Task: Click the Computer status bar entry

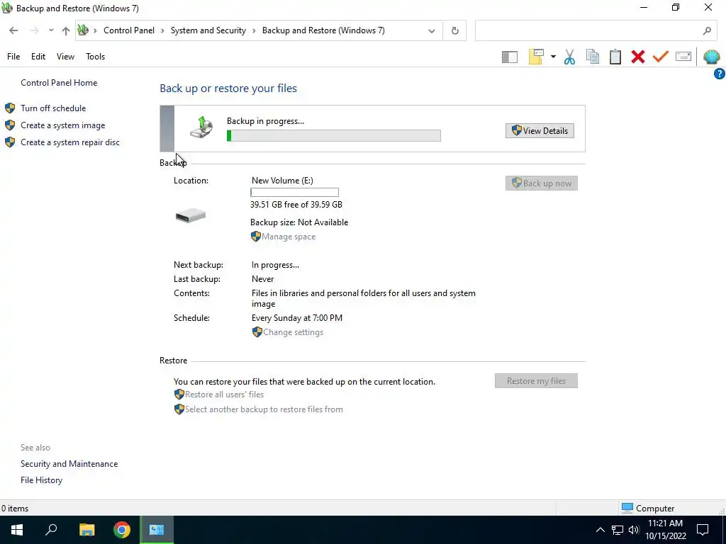Action: [x=648, y=509]
